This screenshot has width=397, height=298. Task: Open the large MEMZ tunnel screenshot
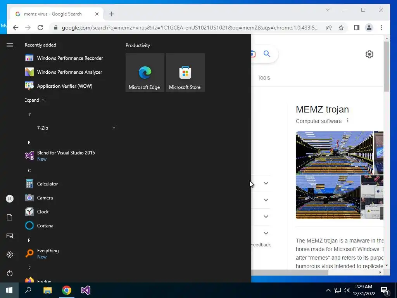pyautogui.click(x=334, y=152)
